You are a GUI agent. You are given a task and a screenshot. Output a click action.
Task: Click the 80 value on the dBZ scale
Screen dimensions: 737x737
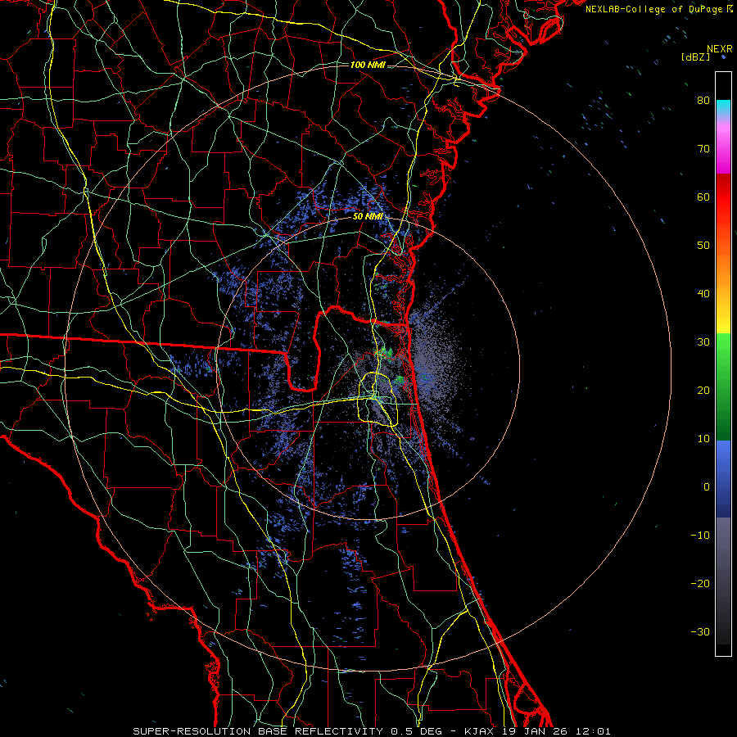pyautogui.click(x=703, y=100)
